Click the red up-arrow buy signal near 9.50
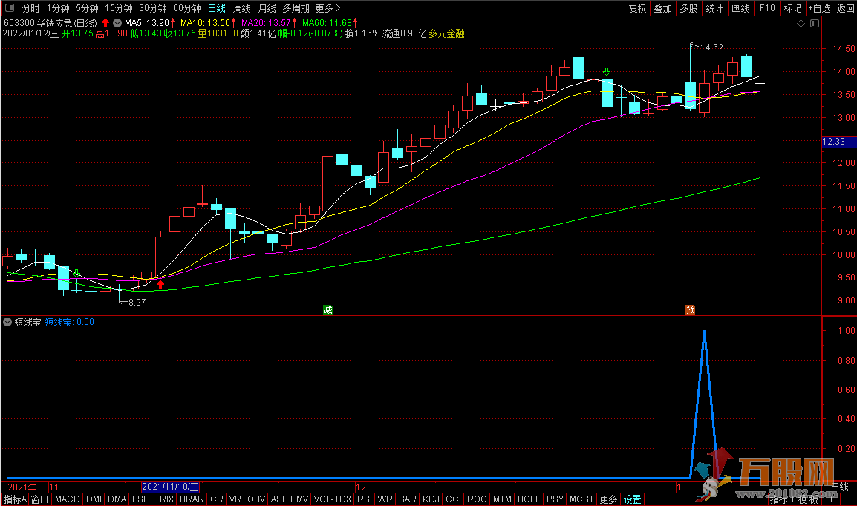 click(160, 284)
